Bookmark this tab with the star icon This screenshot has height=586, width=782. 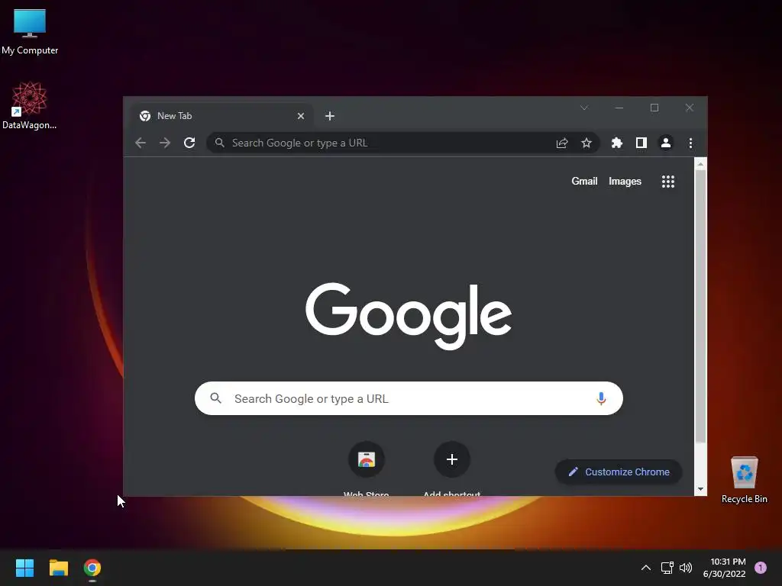[x=586, y=143]
